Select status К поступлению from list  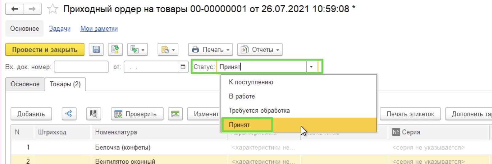[x=251, y=82]
